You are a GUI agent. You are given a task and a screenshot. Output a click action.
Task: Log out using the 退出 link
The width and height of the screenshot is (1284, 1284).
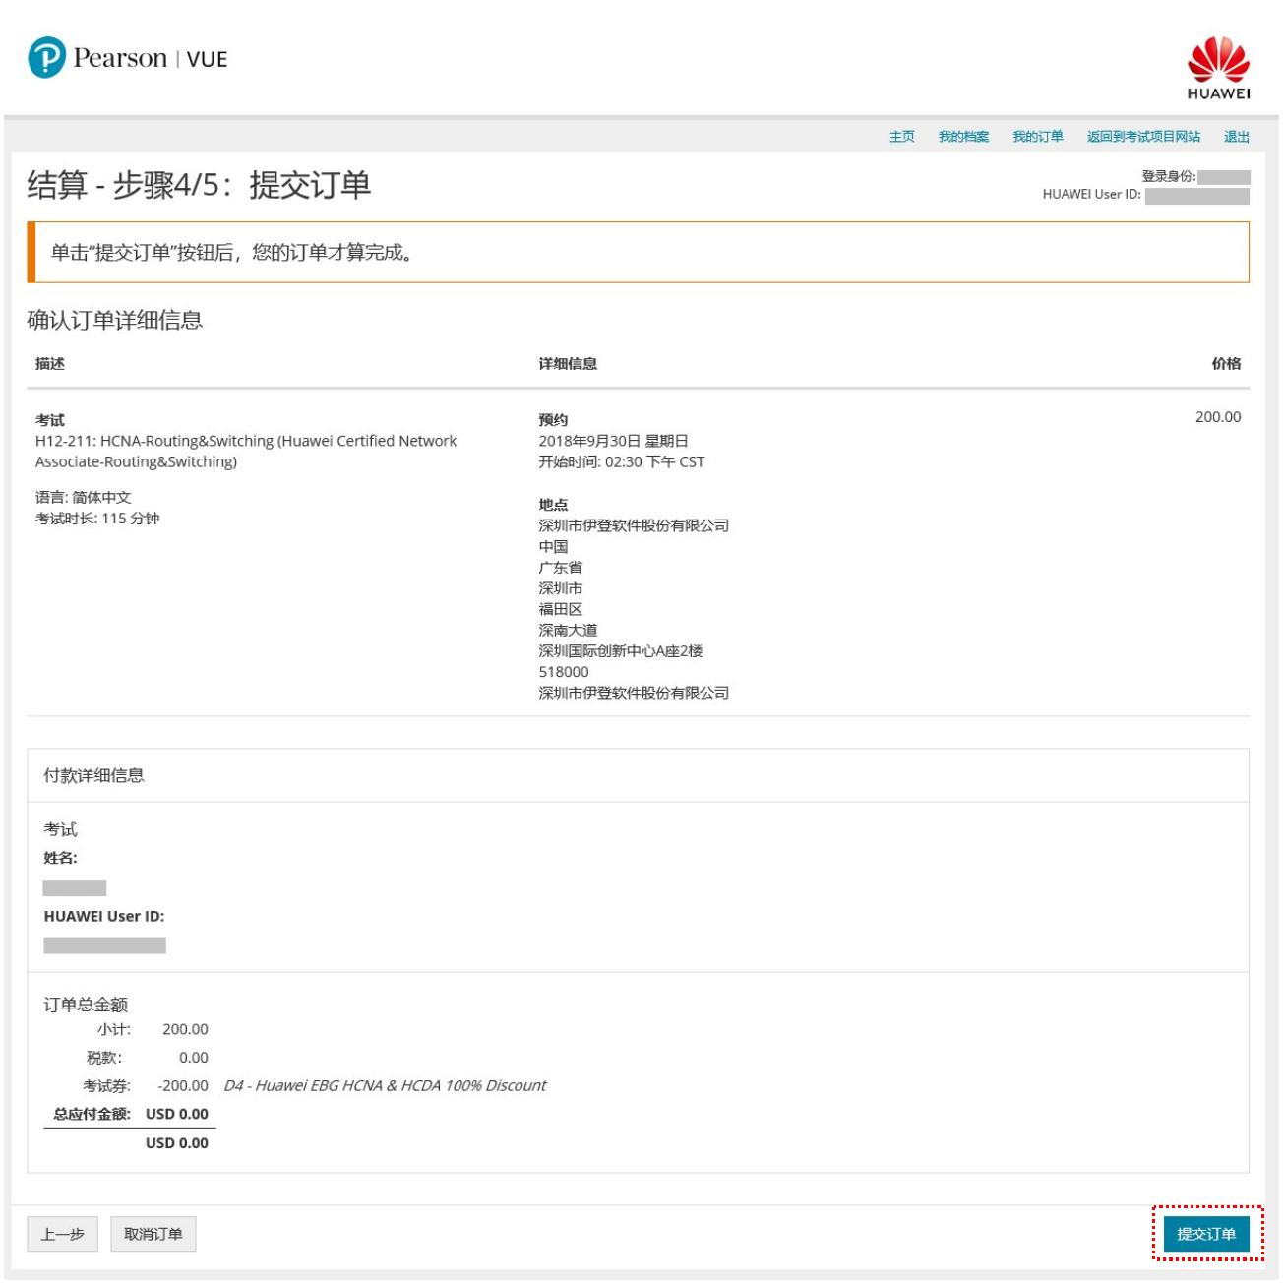click(x=1236, y=137)
